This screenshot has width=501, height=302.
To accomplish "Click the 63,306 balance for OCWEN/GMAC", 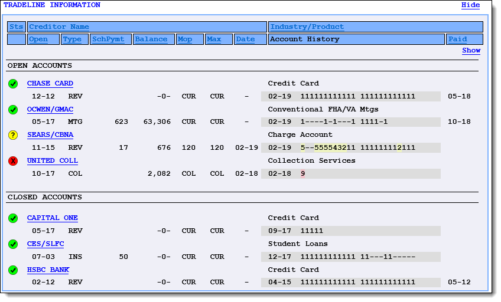I will 157,122.
